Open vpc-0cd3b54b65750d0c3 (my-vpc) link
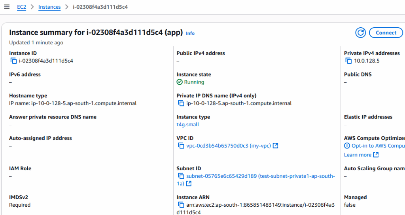This screenshot has height=215, width=405. [229, 146]
